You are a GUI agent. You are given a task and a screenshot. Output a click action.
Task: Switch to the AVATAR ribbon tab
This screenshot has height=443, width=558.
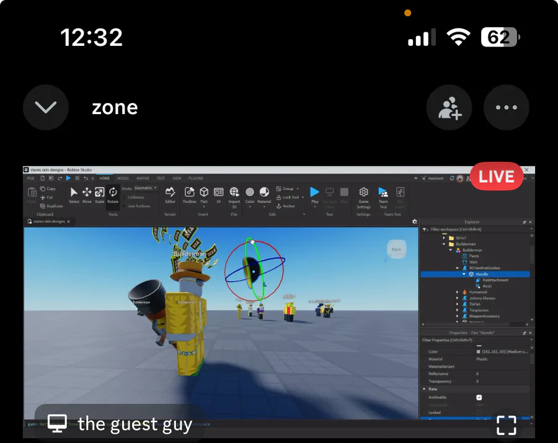tap(143, 178)
